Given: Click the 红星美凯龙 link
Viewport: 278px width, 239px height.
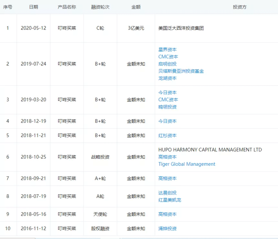Looking at the screenshot, I should (170, 200).
